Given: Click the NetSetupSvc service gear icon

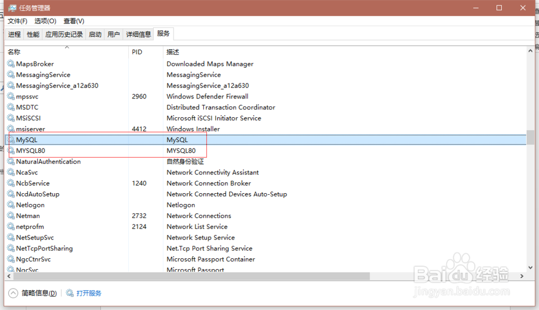Looking at the screenshot, I should (11, 237).
